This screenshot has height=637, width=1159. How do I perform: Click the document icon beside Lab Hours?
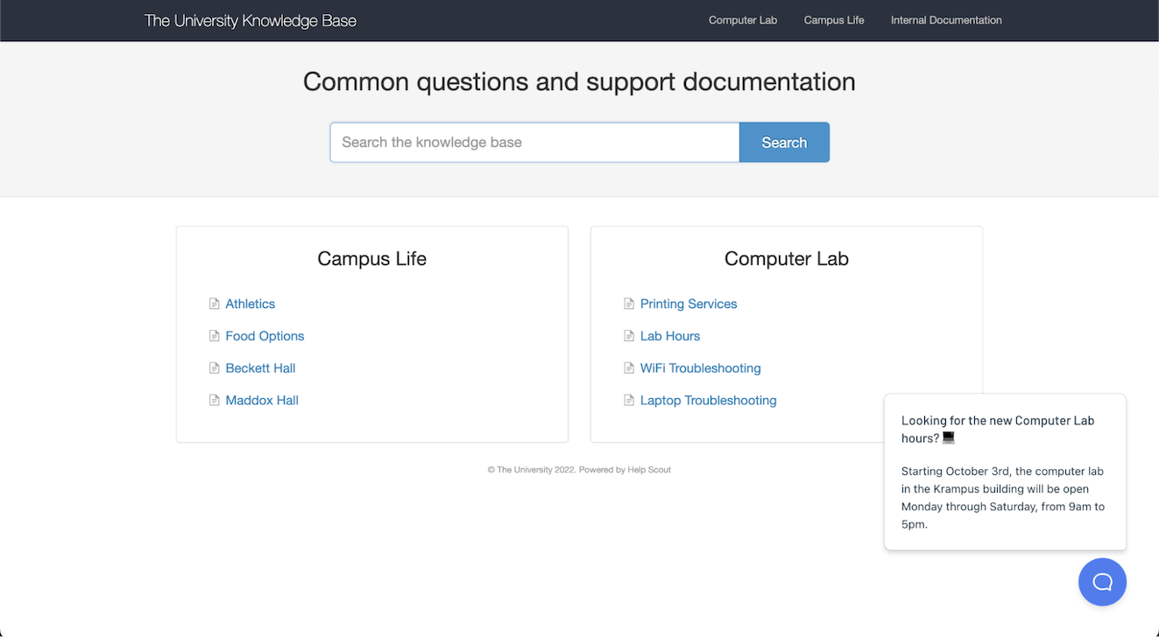(628, 336)
